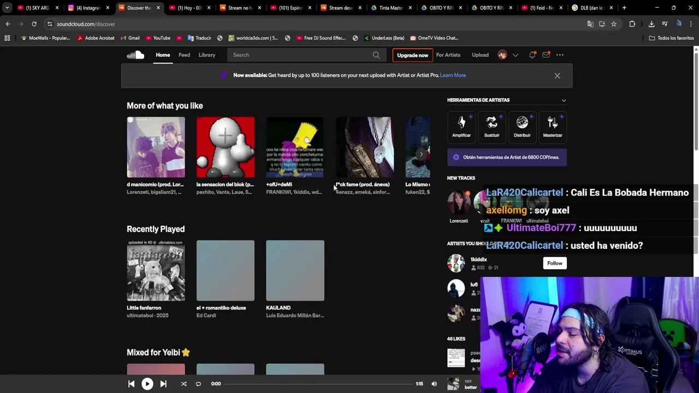Viewport: 699px width, 393px height.
Task: Open the Home tab
Action: (163, 55)
